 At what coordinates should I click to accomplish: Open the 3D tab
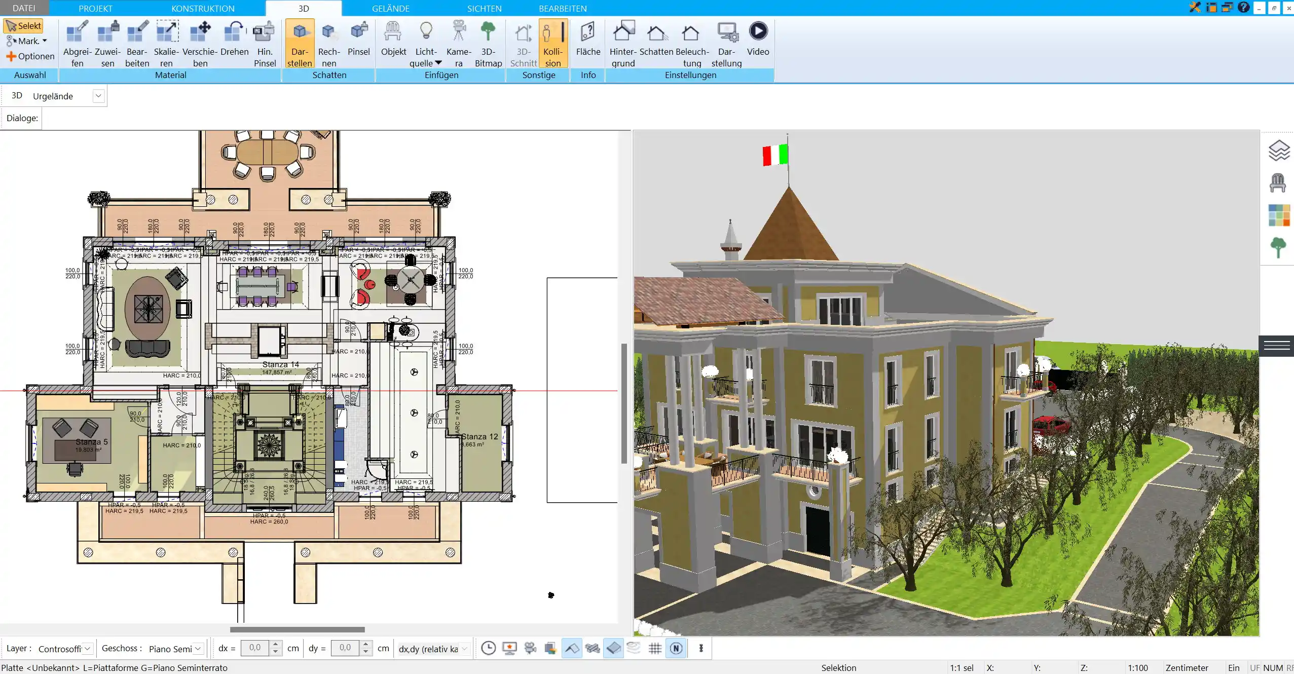coord(303,8)
